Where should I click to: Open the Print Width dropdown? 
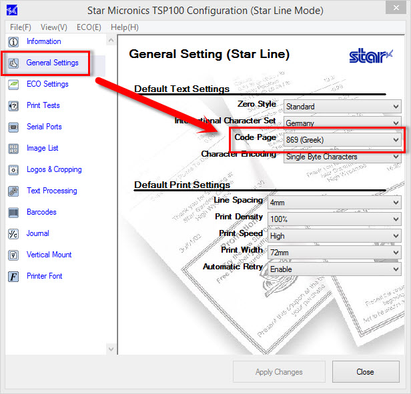(x=334, y=253)
